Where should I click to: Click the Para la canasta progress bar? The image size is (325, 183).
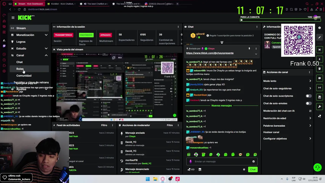point(280,20)
